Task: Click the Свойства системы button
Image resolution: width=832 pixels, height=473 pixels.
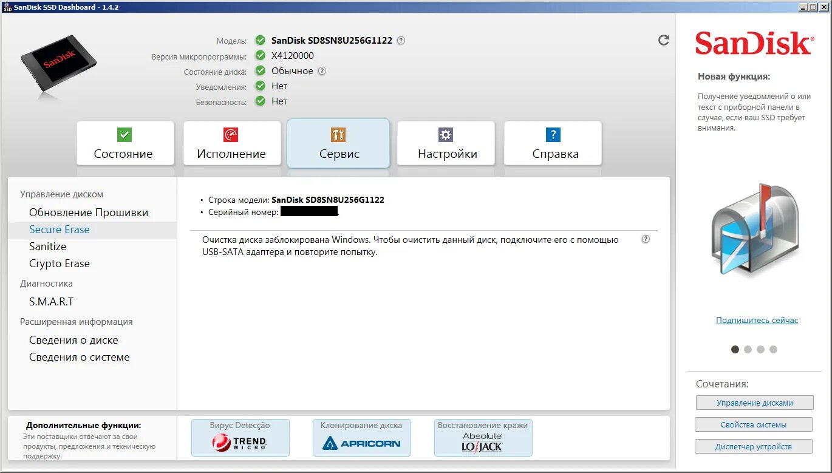Action: [754, 424]
